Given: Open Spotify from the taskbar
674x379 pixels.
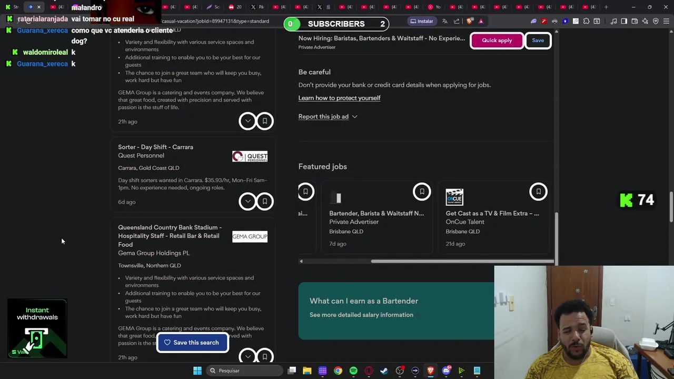Looking at the screenshot, I should coord(353,371).
